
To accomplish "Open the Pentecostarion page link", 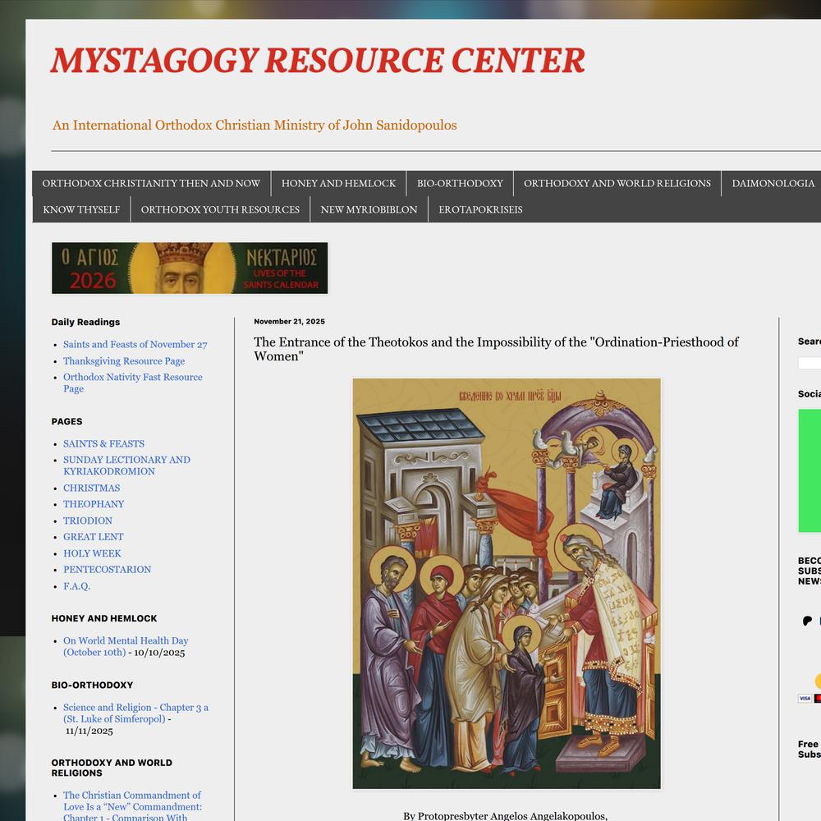I will pyautogui.click(x=107, y=570).
